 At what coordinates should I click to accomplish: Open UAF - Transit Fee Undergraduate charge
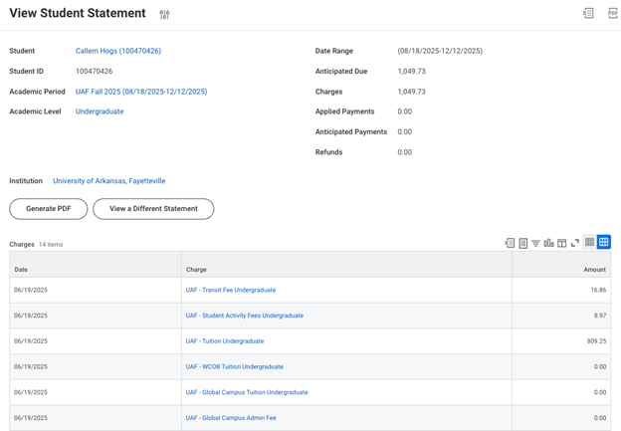[x=231, y=290]
